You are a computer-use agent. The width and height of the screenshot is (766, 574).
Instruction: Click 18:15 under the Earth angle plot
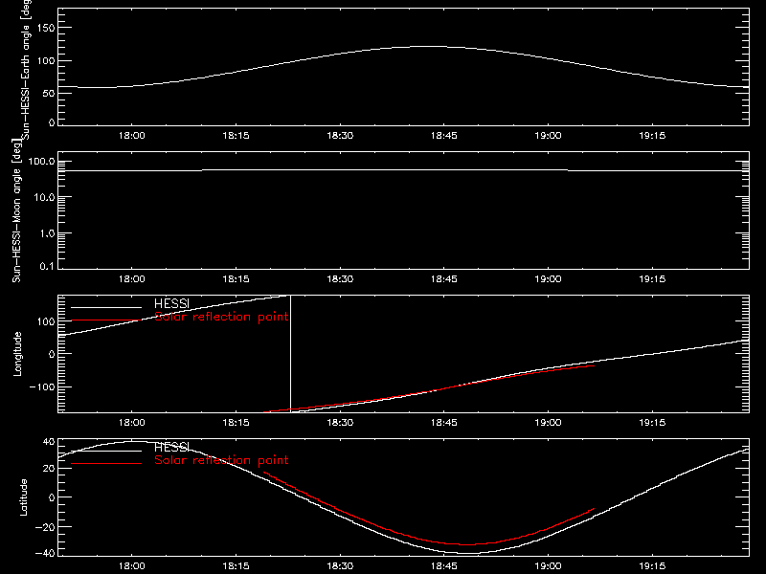tap(236, 136)
